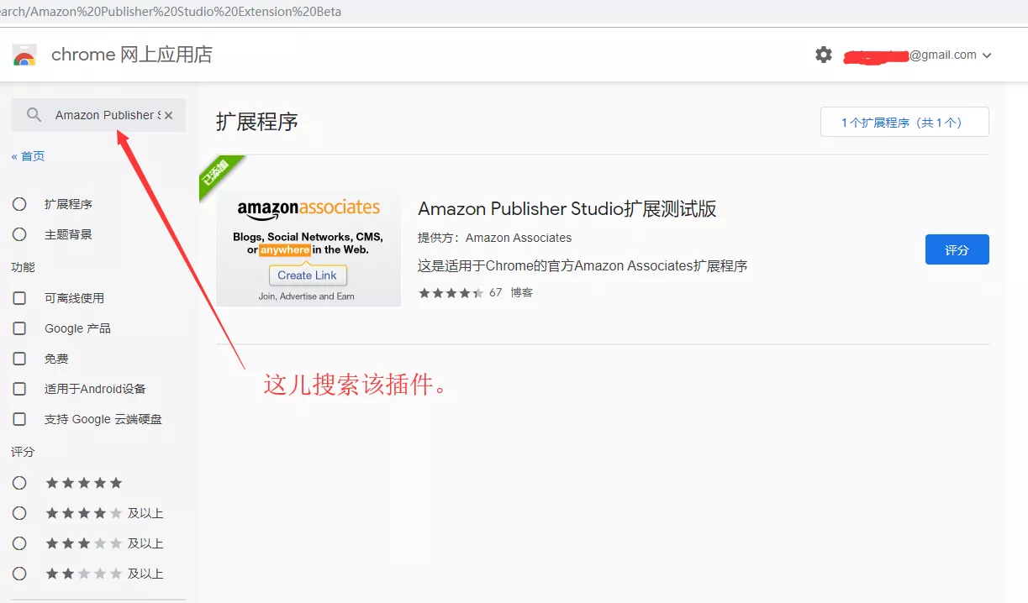Click the 评分 sidebar section heading
Screen dimensions: 1028x603
point(23,452)
